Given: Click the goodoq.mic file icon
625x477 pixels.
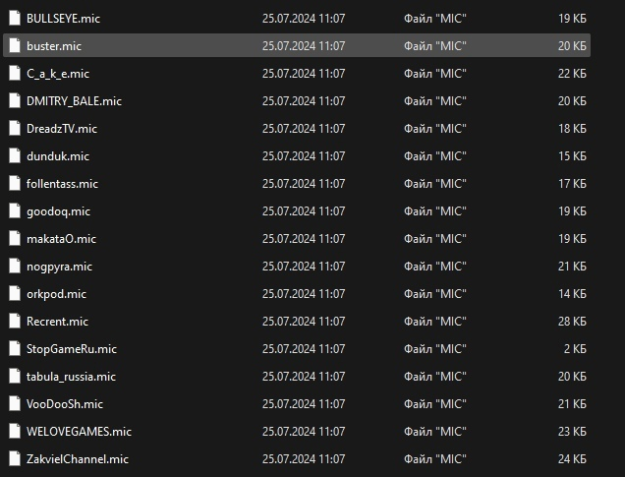Looking at the screenshot, I should [15, 210].
